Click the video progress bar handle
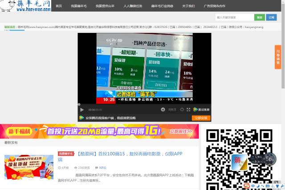 79,104
